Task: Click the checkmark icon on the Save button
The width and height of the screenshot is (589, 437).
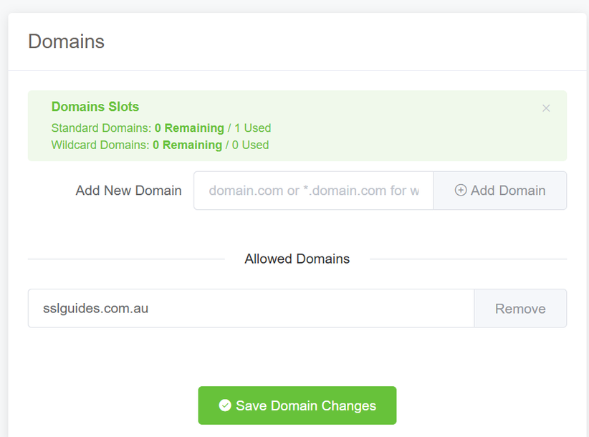Action: point(225,405)
